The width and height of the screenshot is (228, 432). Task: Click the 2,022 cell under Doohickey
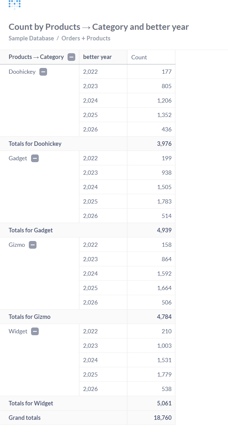(91, 72)
